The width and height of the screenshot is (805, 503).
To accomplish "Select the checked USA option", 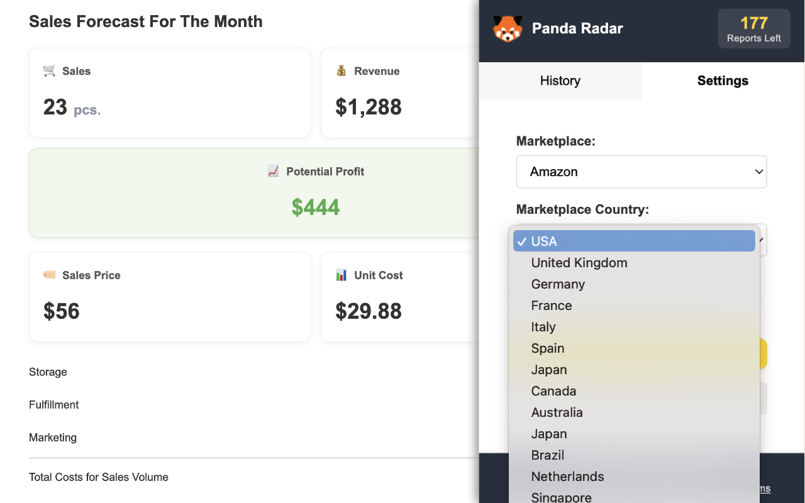I will [x=634, y=241].
